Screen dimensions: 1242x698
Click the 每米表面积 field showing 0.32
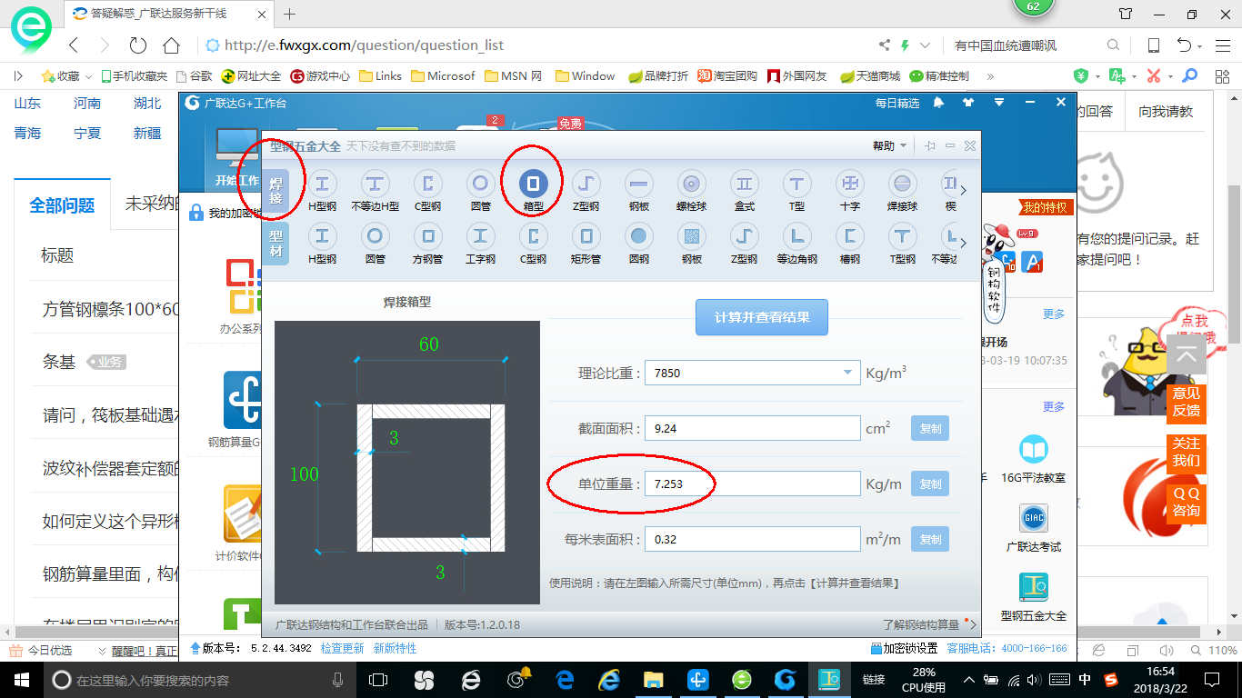[x=753, y=539]
